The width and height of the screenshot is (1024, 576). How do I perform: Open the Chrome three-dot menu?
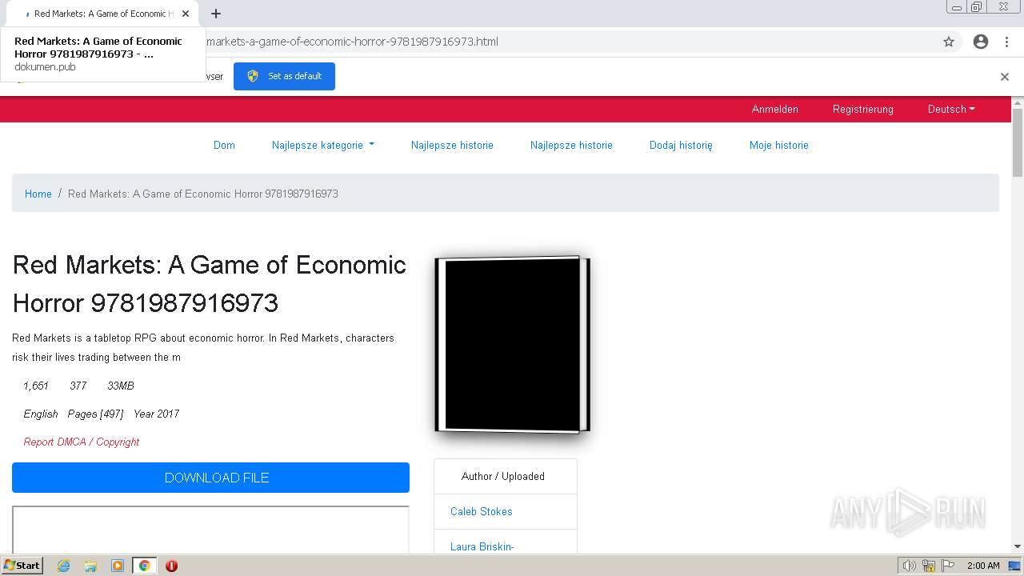pyautogui.click(x=1006, y=42)
